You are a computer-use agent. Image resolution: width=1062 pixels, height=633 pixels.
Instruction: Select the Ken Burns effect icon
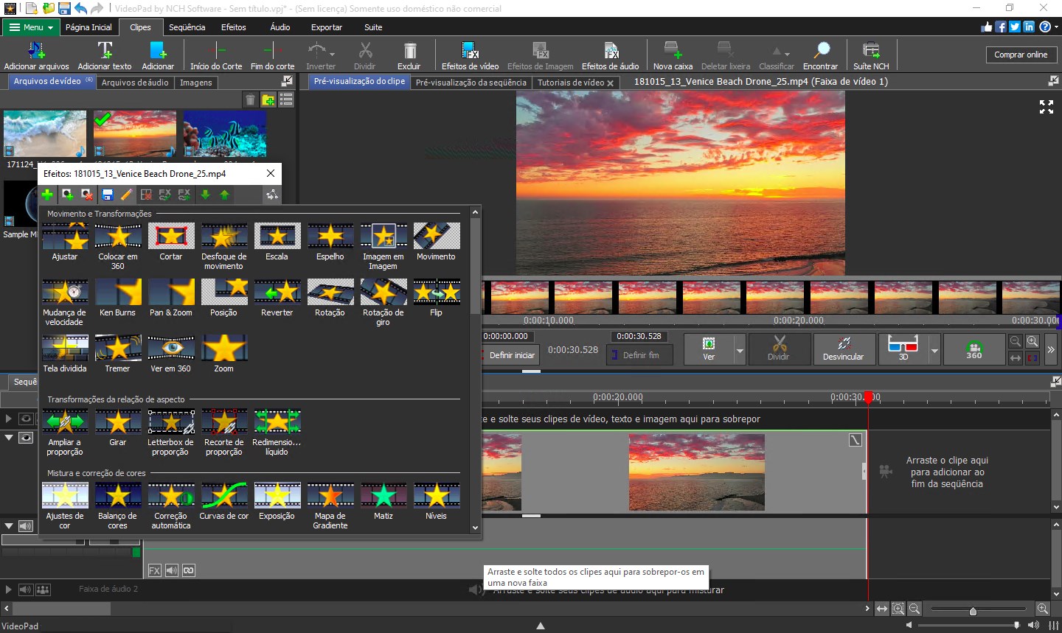[x=118, y=293]
